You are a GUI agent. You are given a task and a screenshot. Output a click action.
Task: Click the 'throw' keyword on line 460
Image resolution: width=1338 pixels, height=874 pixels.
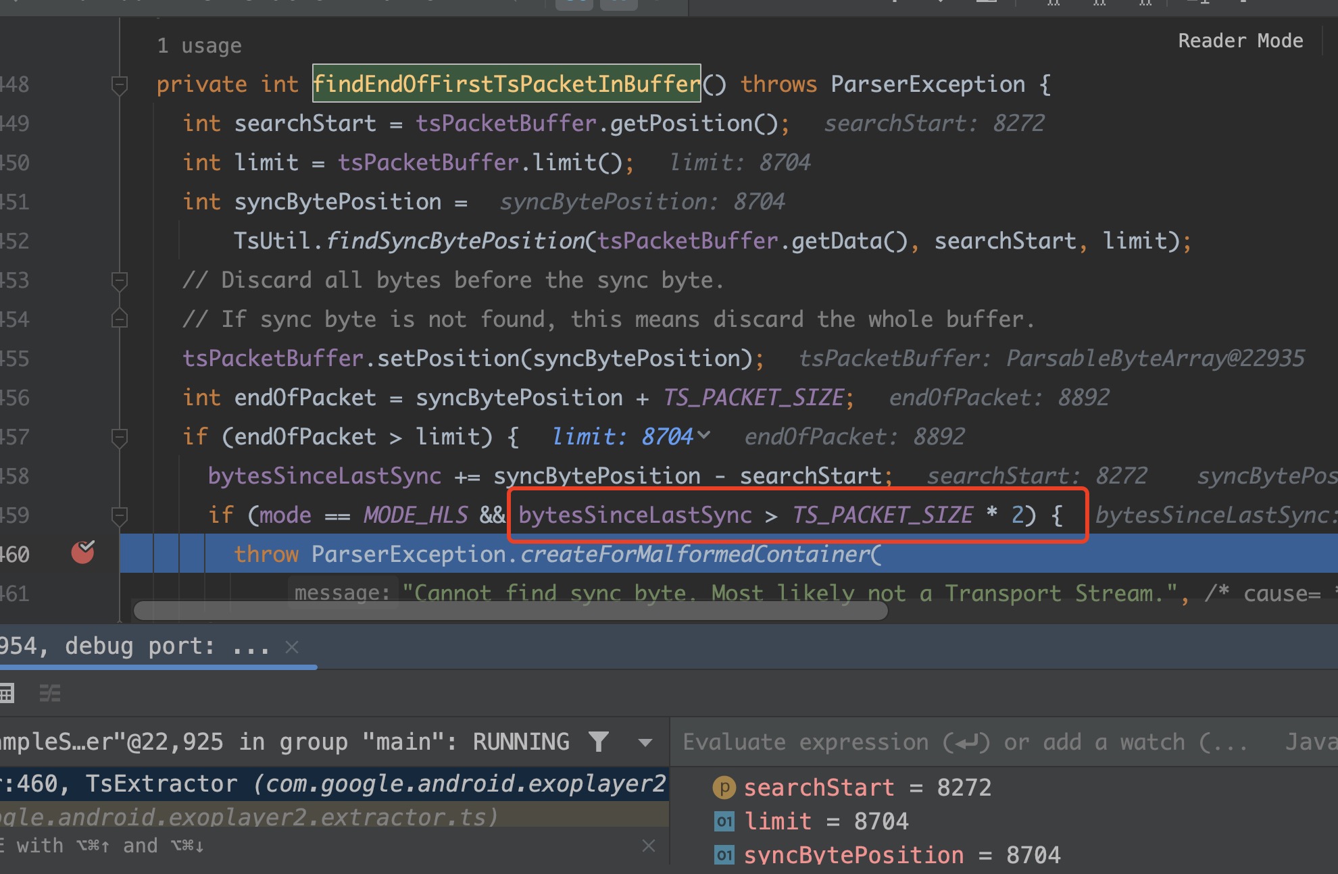(266, 554)
